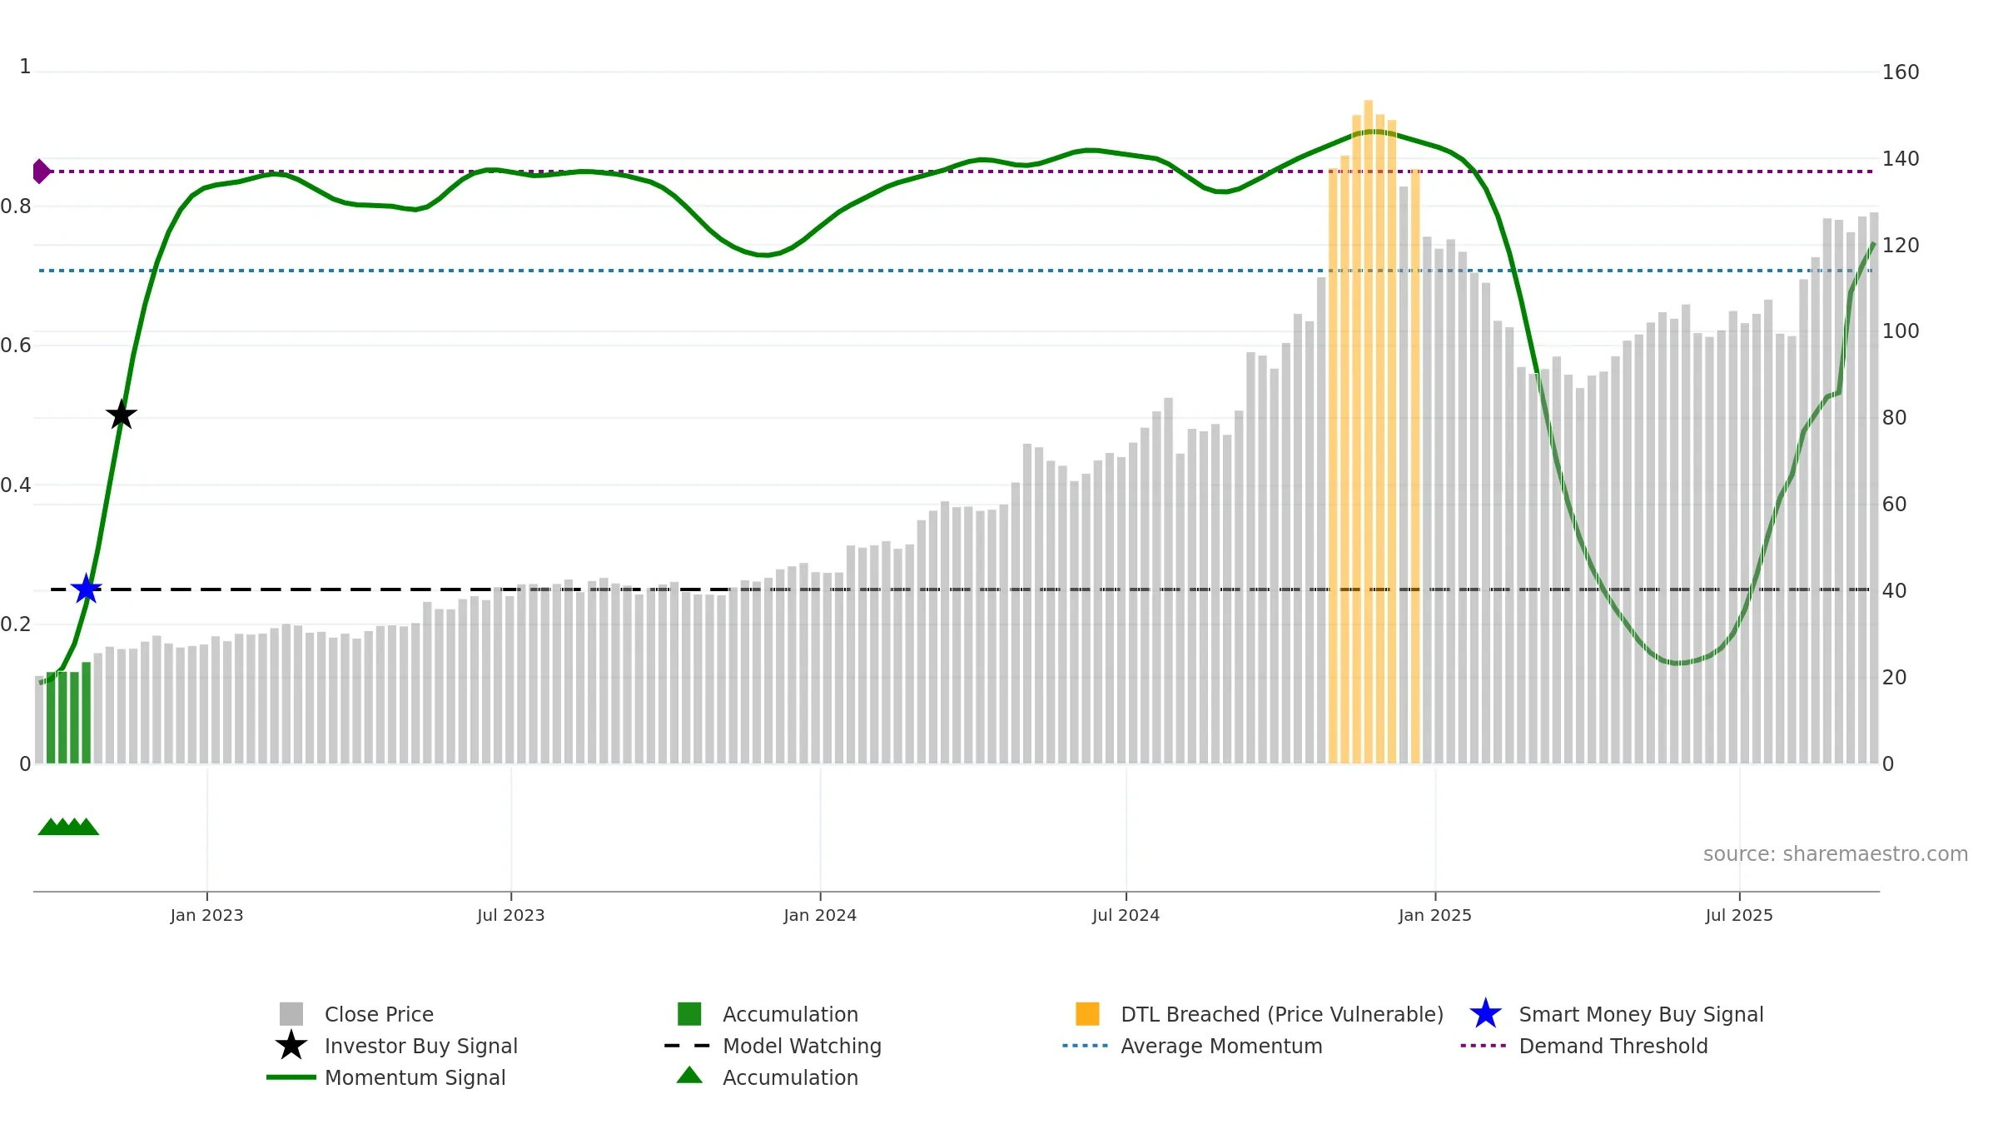Screen dimensions: 1998x1124
Task: Click the Jul 2025 axis label
Action: coord(1739,915)
